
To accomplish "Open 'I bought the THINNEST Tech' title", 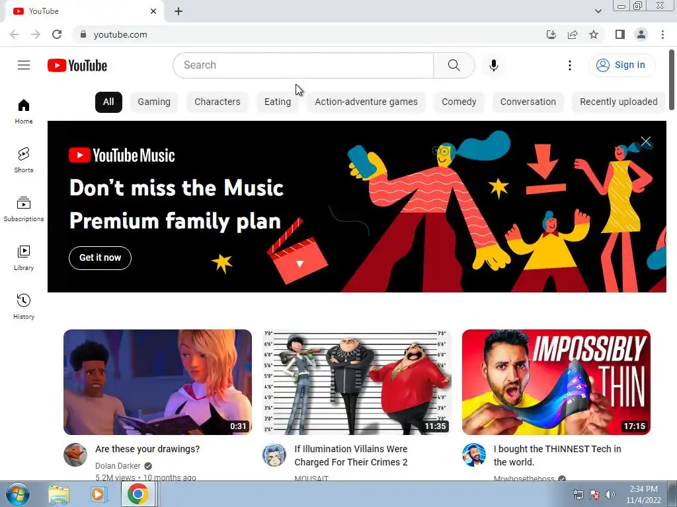I will [557, 456].
